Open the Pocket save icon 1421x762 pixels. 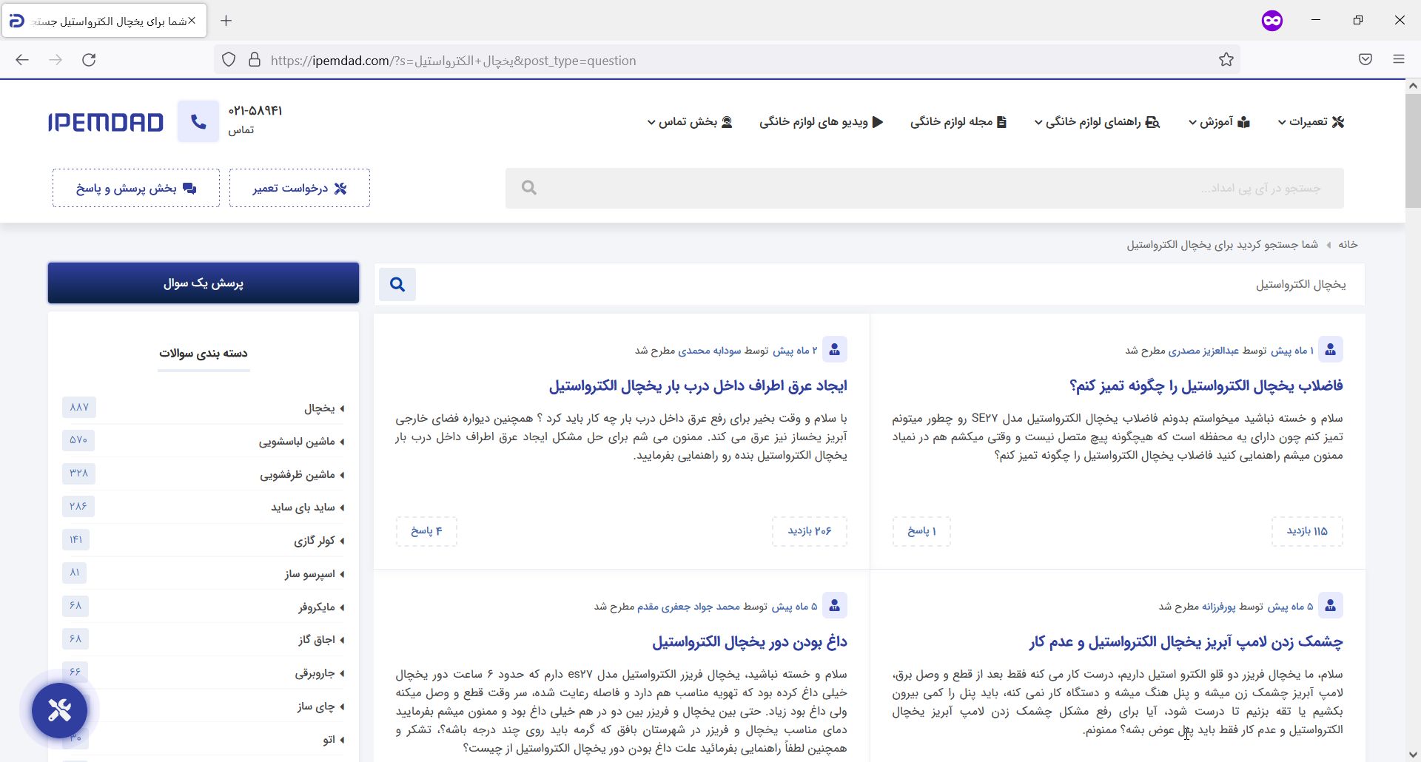1365,60
